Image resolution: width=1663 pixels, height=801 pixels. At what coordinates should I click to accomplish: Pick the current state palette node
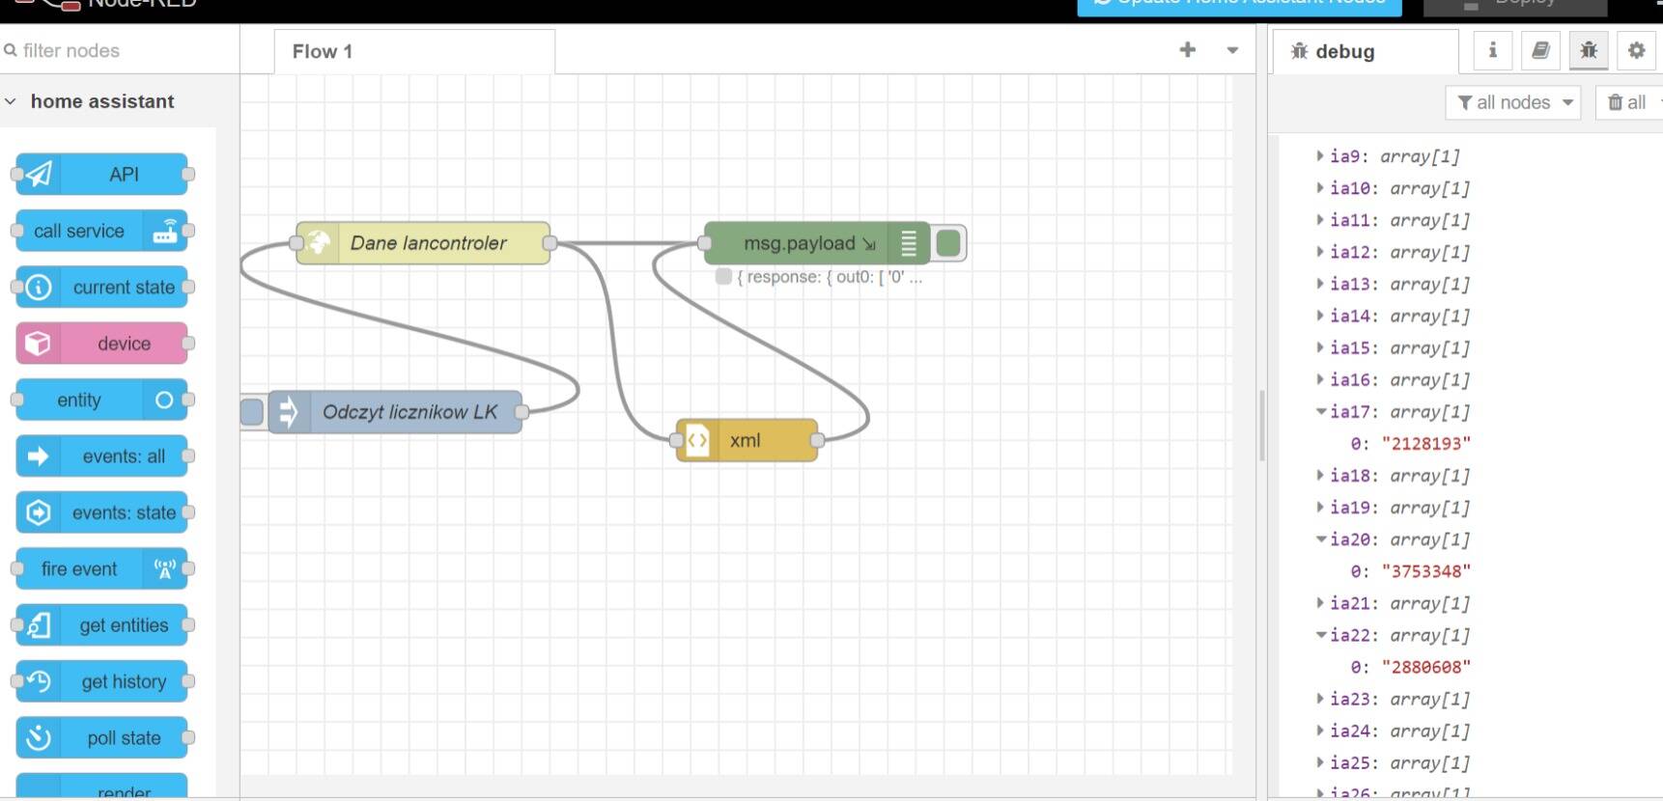[101, 288]
